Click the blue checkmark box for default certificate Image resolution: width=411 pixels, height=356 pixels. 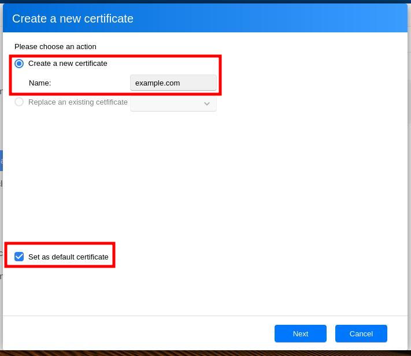[19, 257]
